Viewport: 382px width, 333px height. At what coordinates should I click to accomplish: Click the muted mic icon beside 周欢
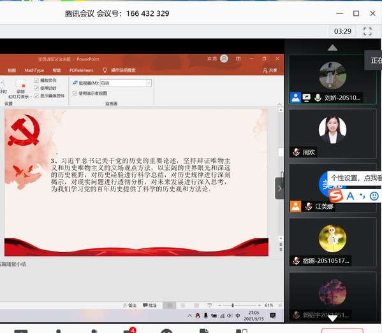tap(296, 152)
